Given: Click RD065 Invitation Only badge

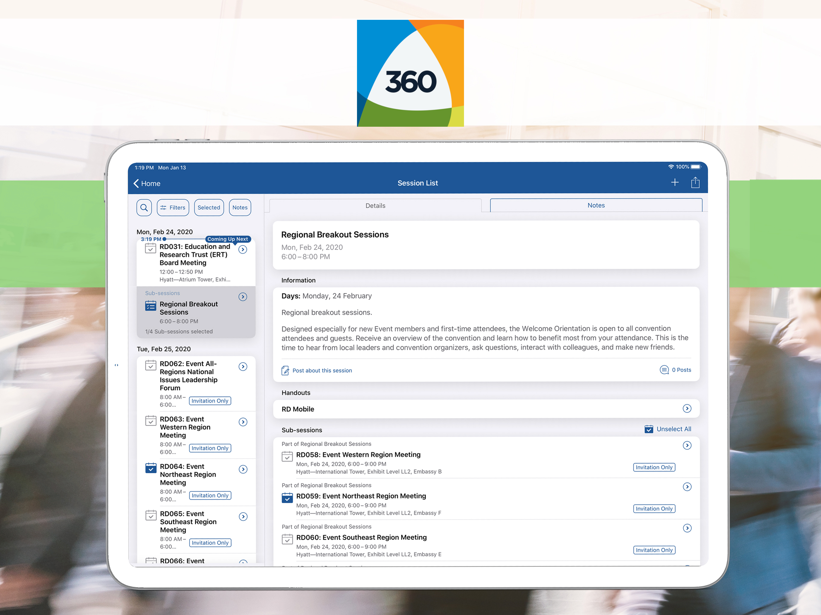Looking at the screenshot, I should click(210, 543).
